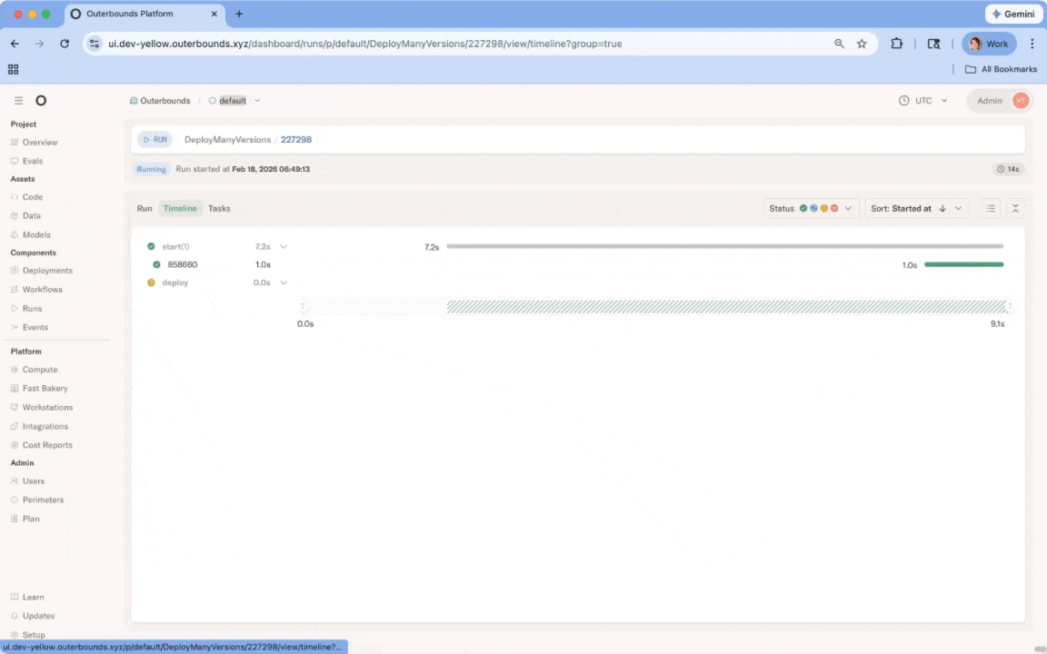This screenshot has height=654, width=1047.
Task: Open the default perimeter dropdown
Action: click(257, 101)
